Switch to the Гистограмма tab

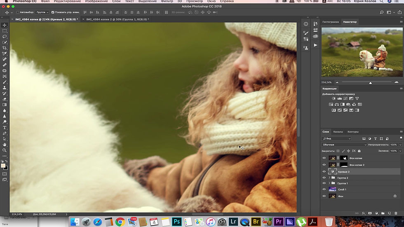(331, 22)
